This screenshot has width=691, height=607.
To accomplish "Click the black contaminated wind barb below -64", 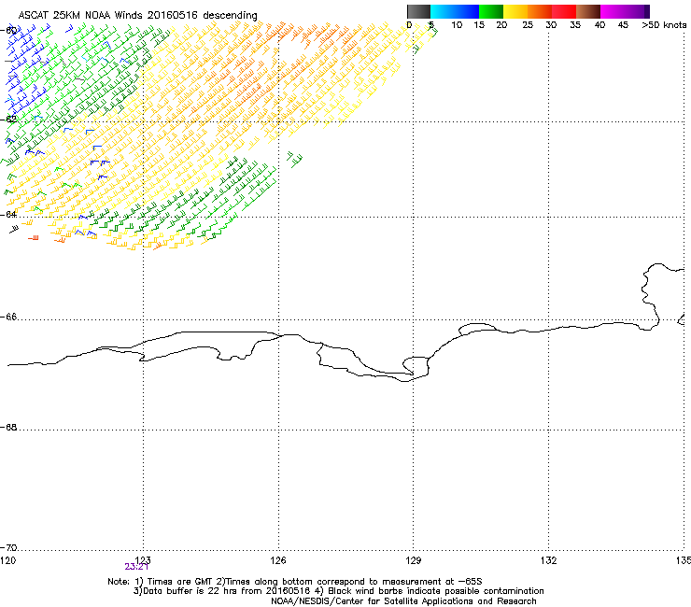I will point(14,229).
